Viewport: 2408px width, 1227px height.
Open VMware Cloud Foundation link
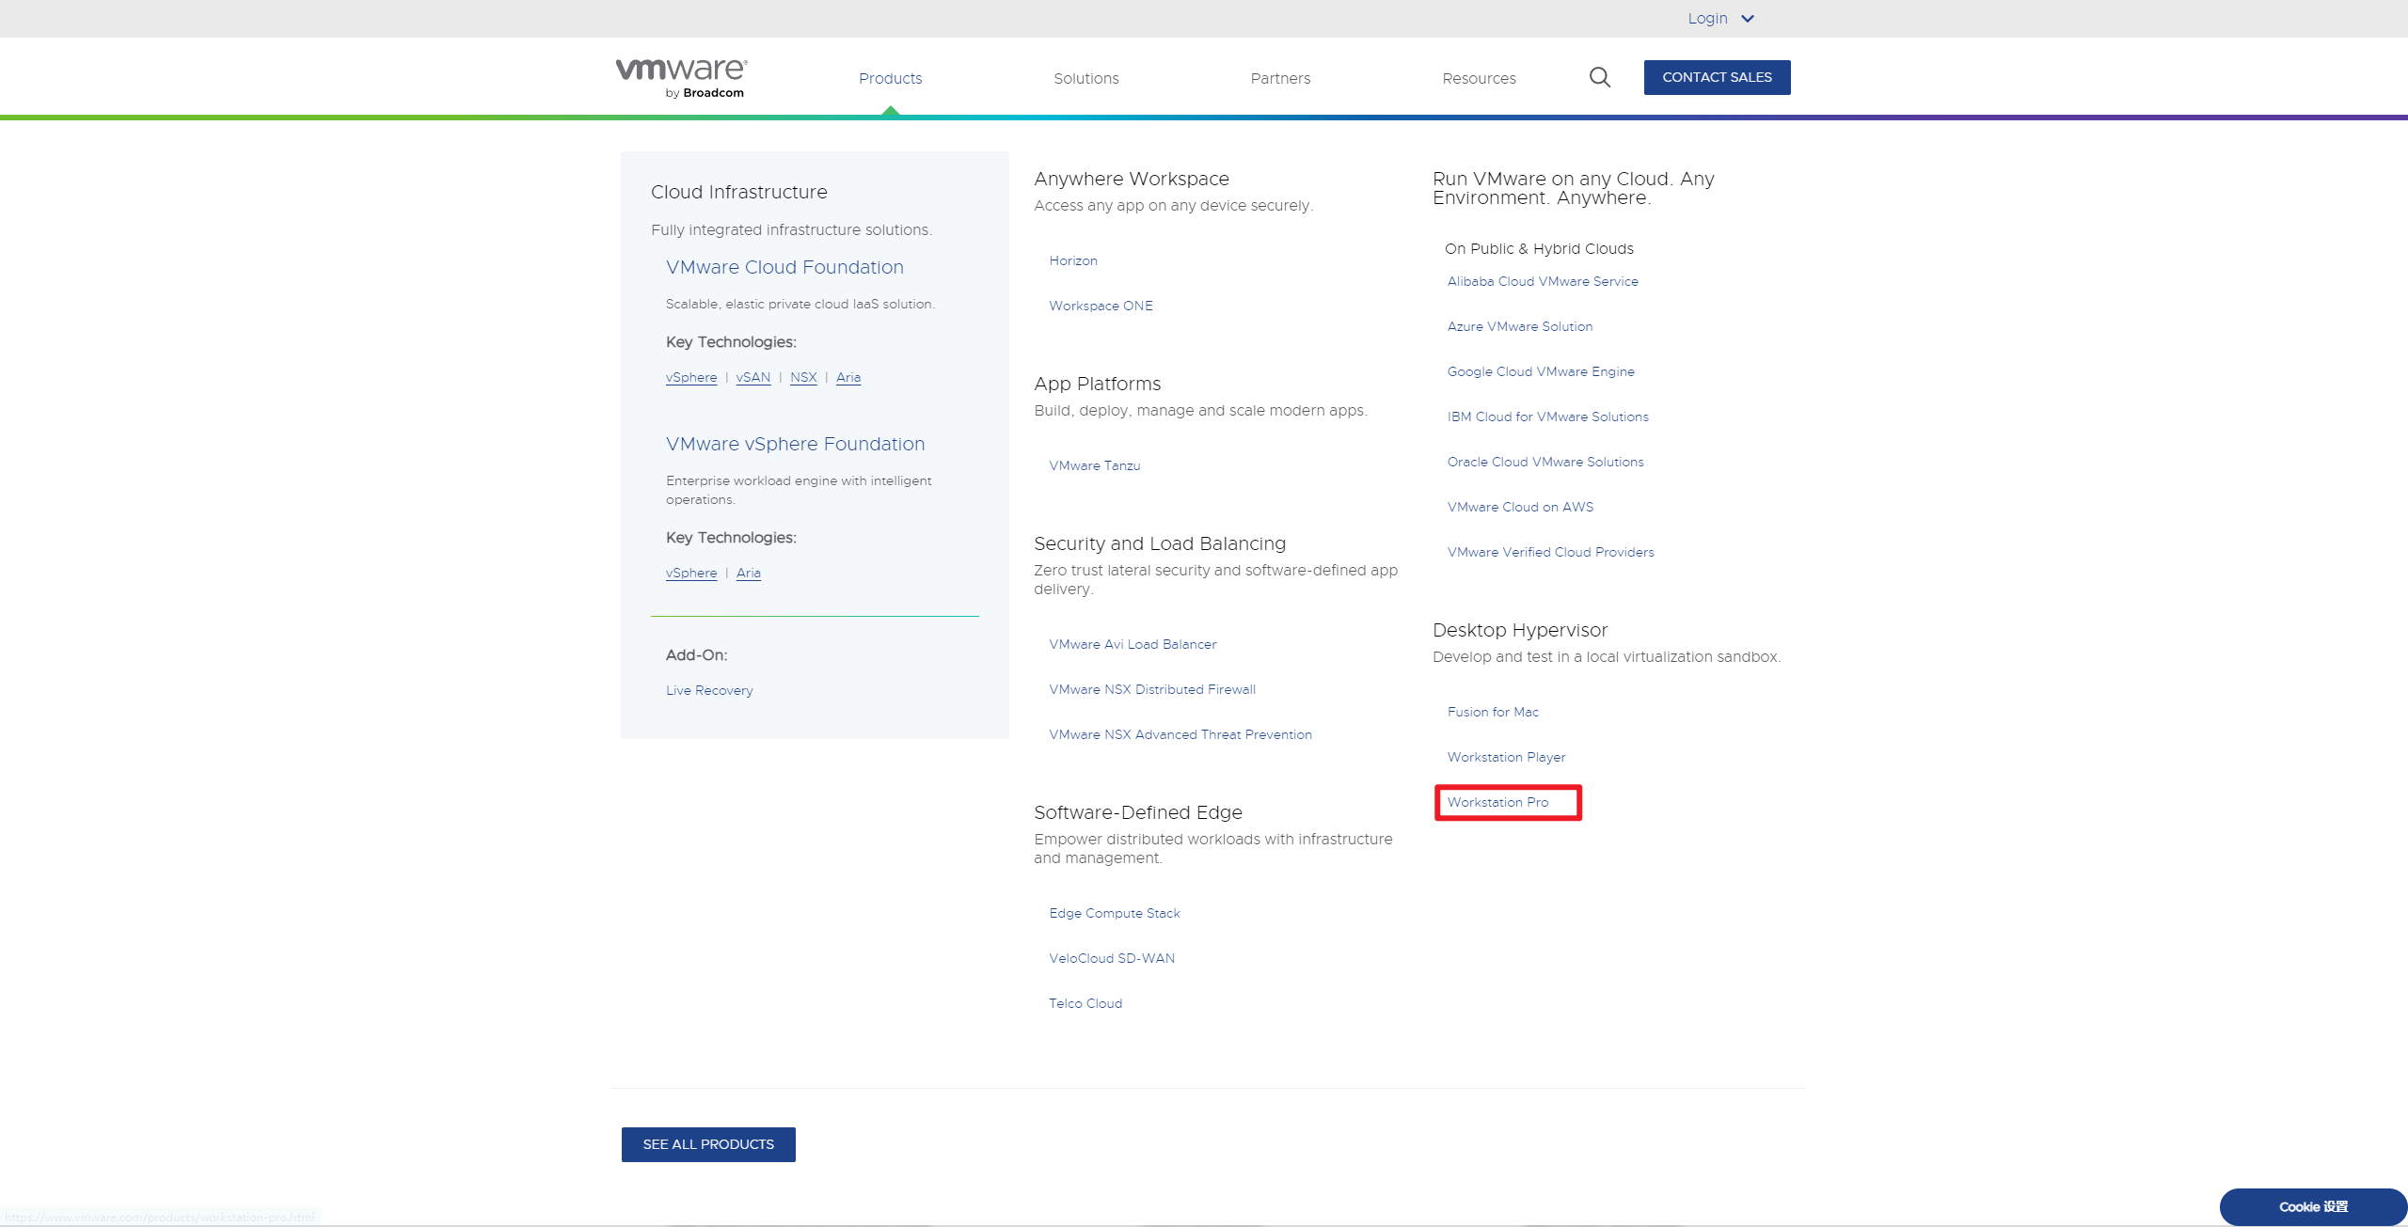(784, 267)
